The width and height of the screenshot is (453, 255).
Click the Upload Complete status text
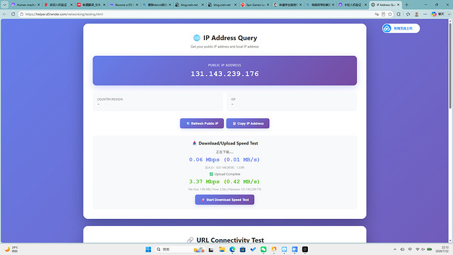[x=227, y=174]
